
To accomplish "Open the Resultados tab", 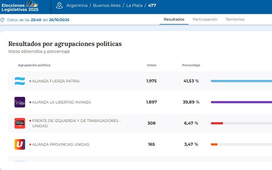I will point(174,19).
